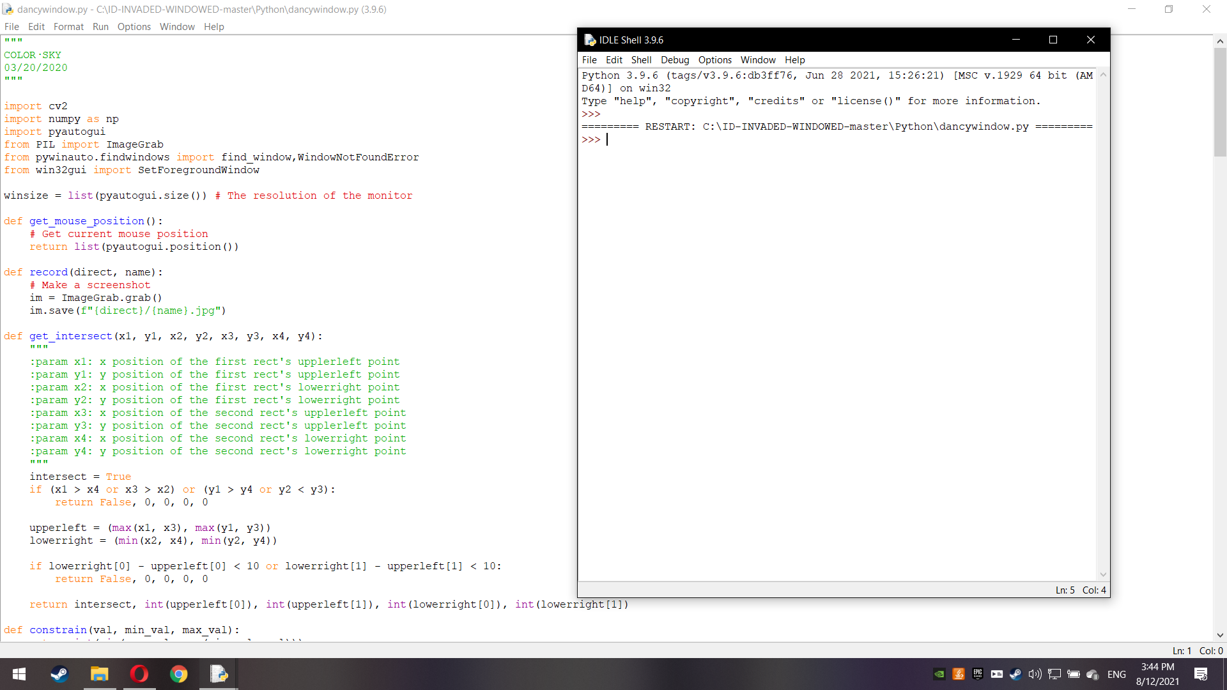
Task: Open the Debug menu in IDLE Shell
Action: [675, 60]
